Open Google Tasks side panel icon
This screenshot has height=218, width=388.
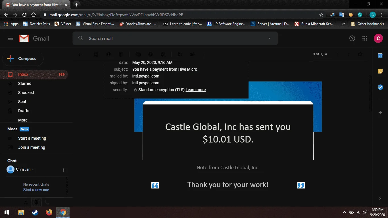click(x=380, y=87)
